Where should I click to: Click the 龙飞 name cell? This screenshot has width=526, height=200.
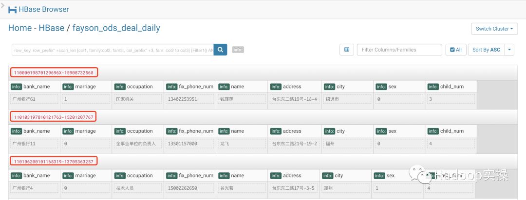242,144
